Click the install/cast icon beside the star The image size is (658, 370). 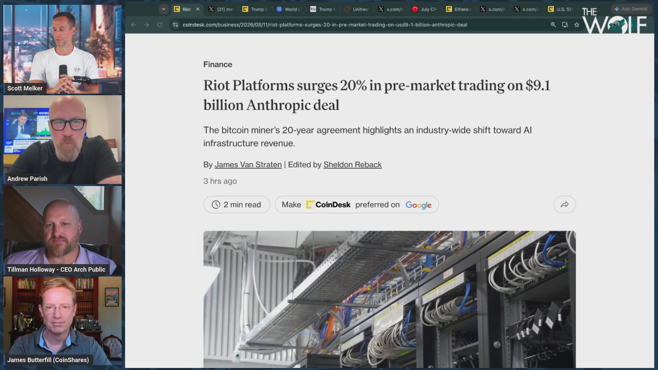pyautogui.click(x=565, y=25)
